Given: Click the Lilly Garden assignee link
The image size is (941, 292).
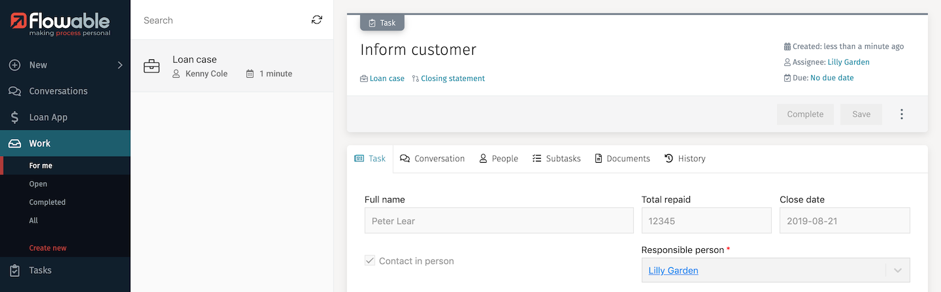Looking at the screenshot, I should point(848,62).
